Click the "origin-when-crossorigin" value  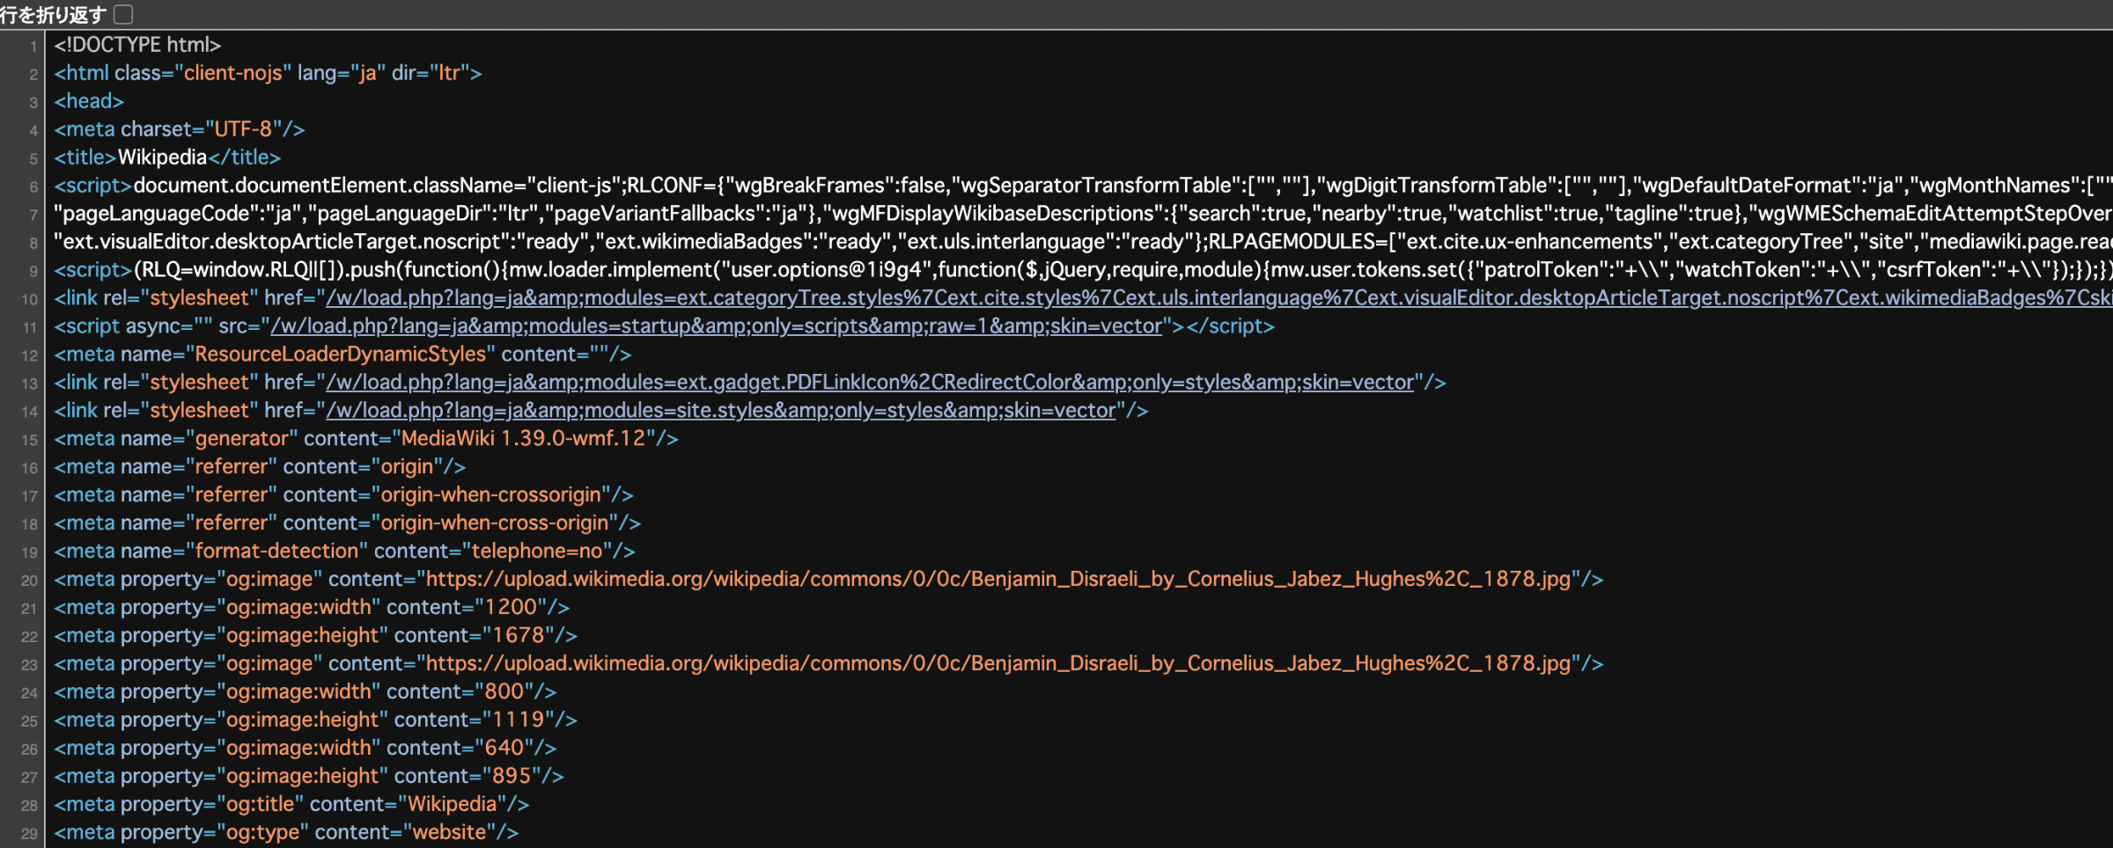coord(490,495)
